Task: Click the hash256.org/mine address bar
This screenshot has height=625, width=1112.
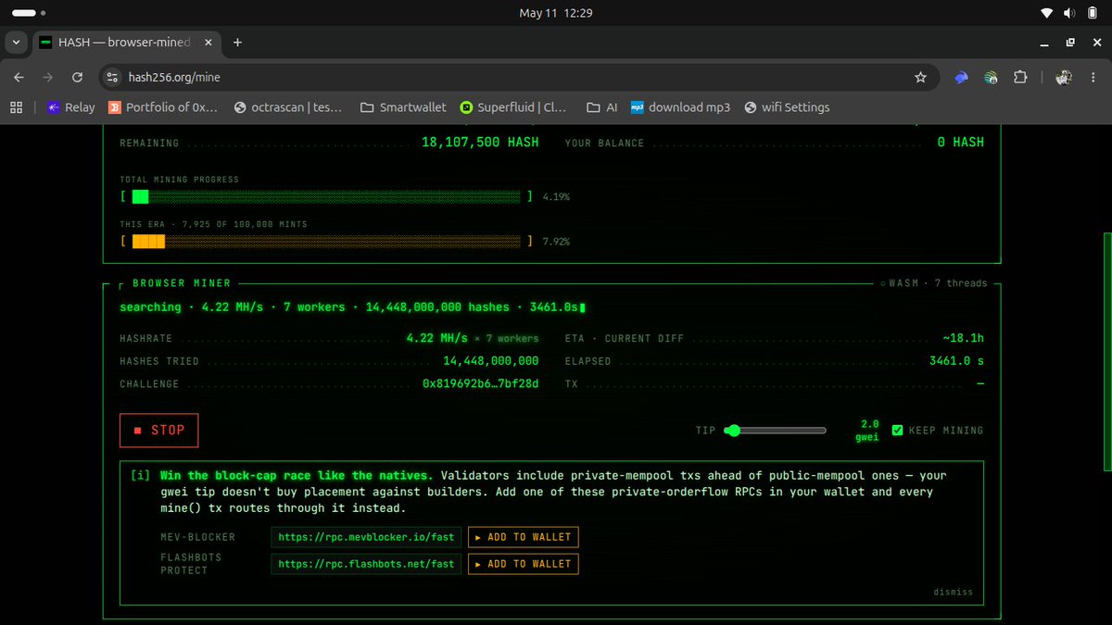Action: coord(518,78)
